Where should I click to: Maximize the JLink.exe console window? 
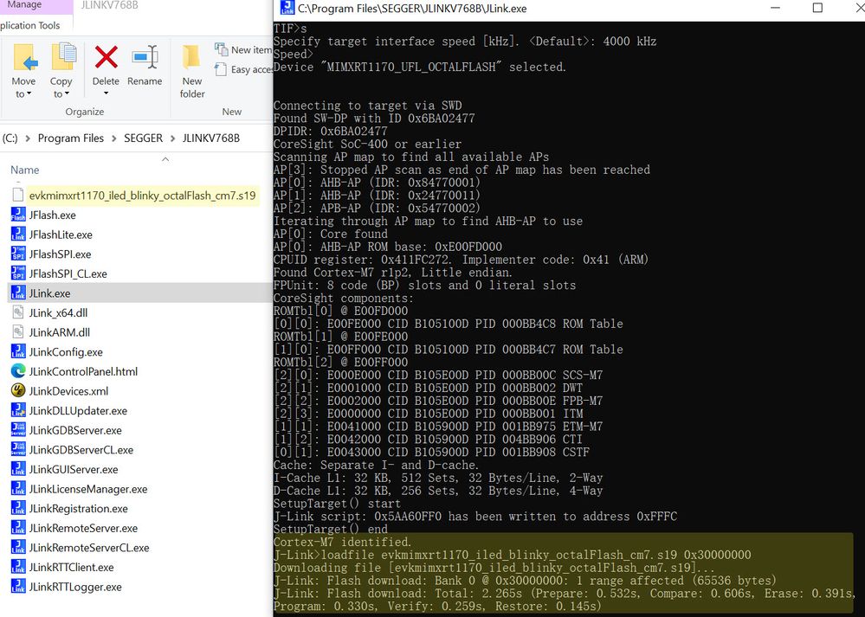tap(817, 8)
